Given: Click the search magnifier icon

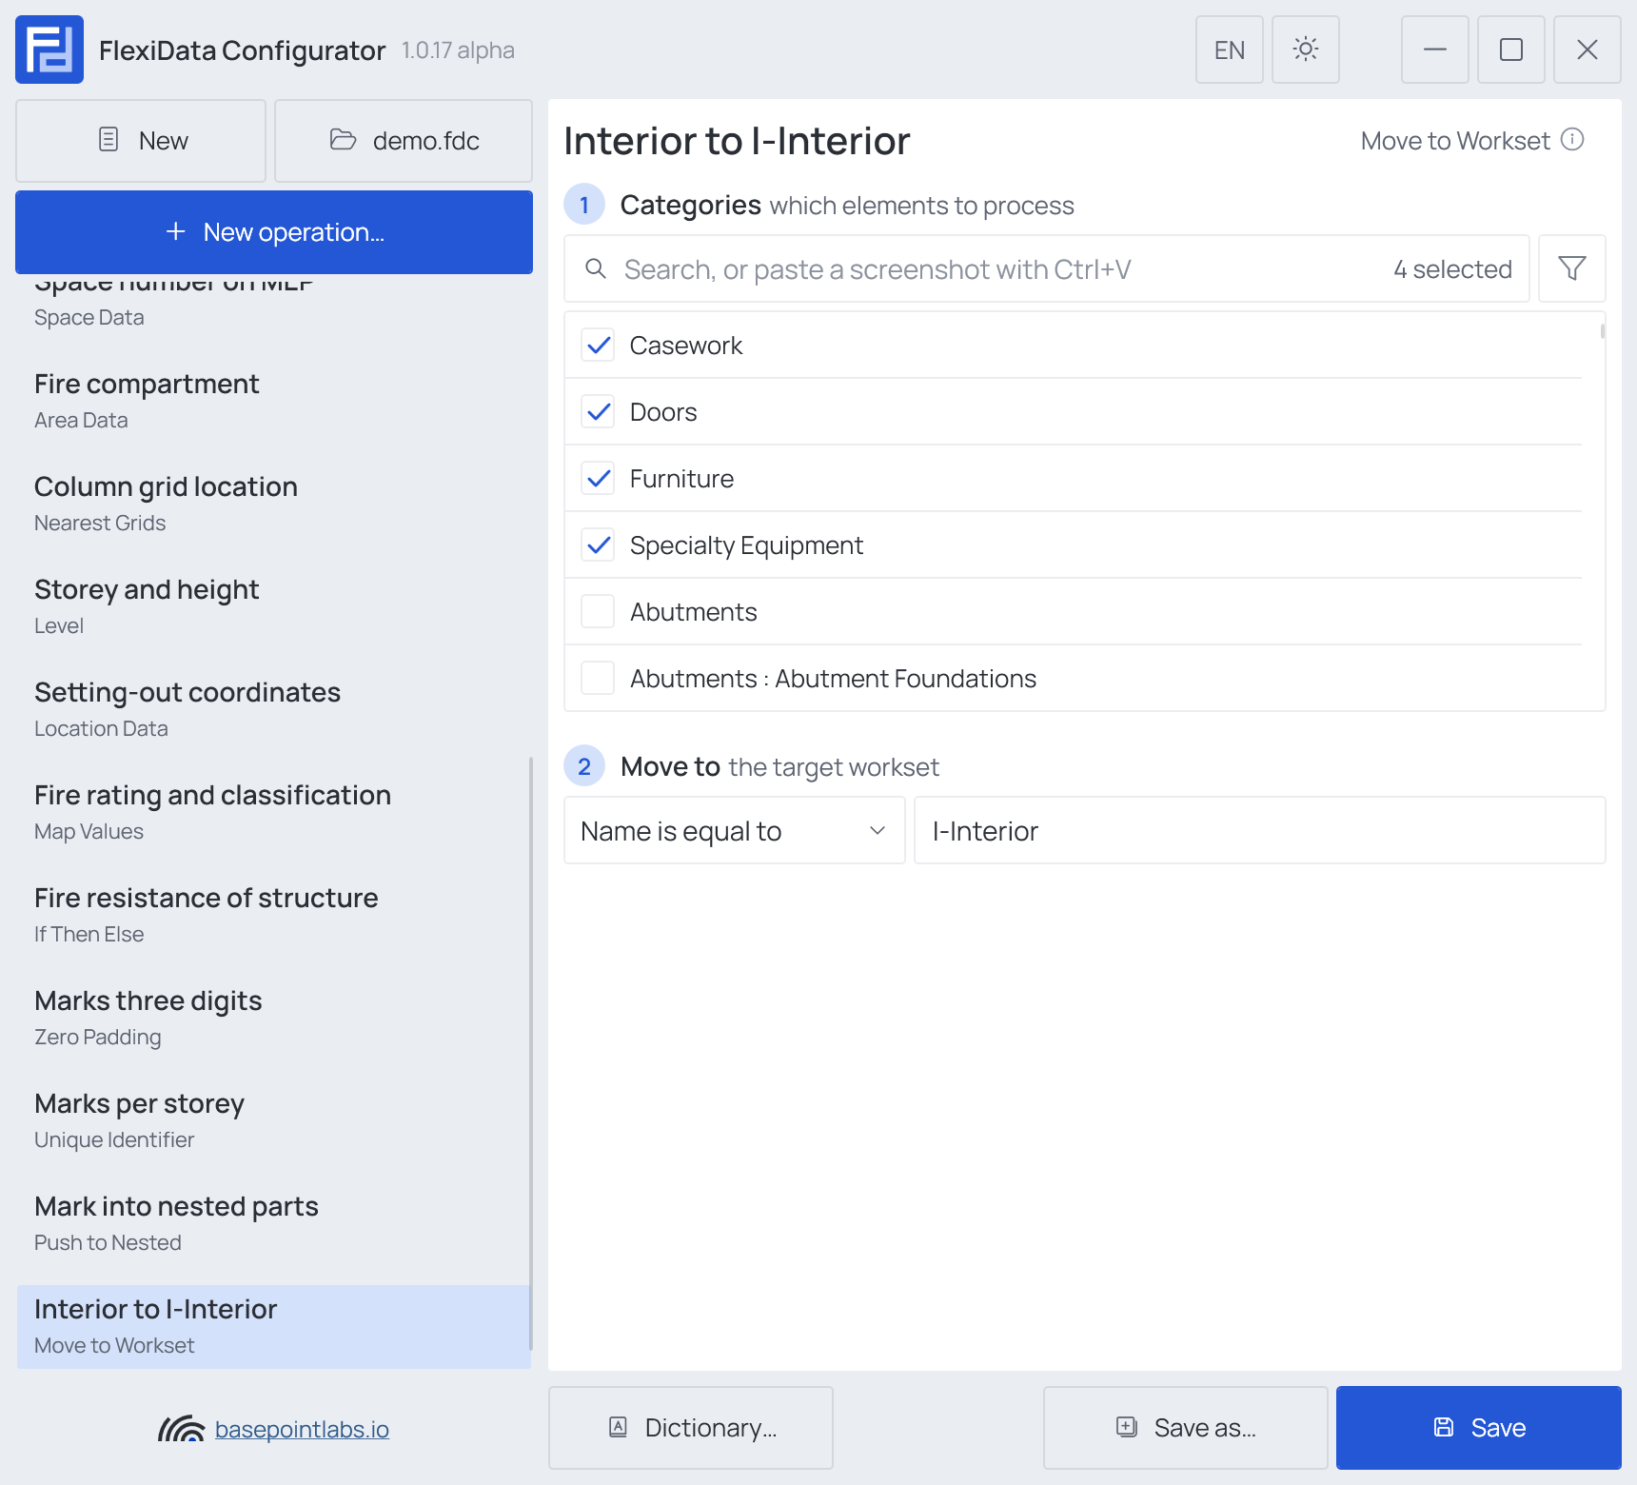Looking at the screenshot, I should tap(596, 268).
